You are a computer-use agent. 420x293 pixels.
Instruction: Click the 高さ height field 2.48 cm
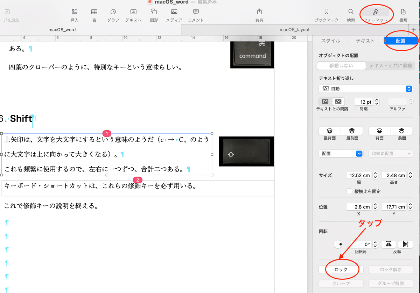[x=394, y=175]
